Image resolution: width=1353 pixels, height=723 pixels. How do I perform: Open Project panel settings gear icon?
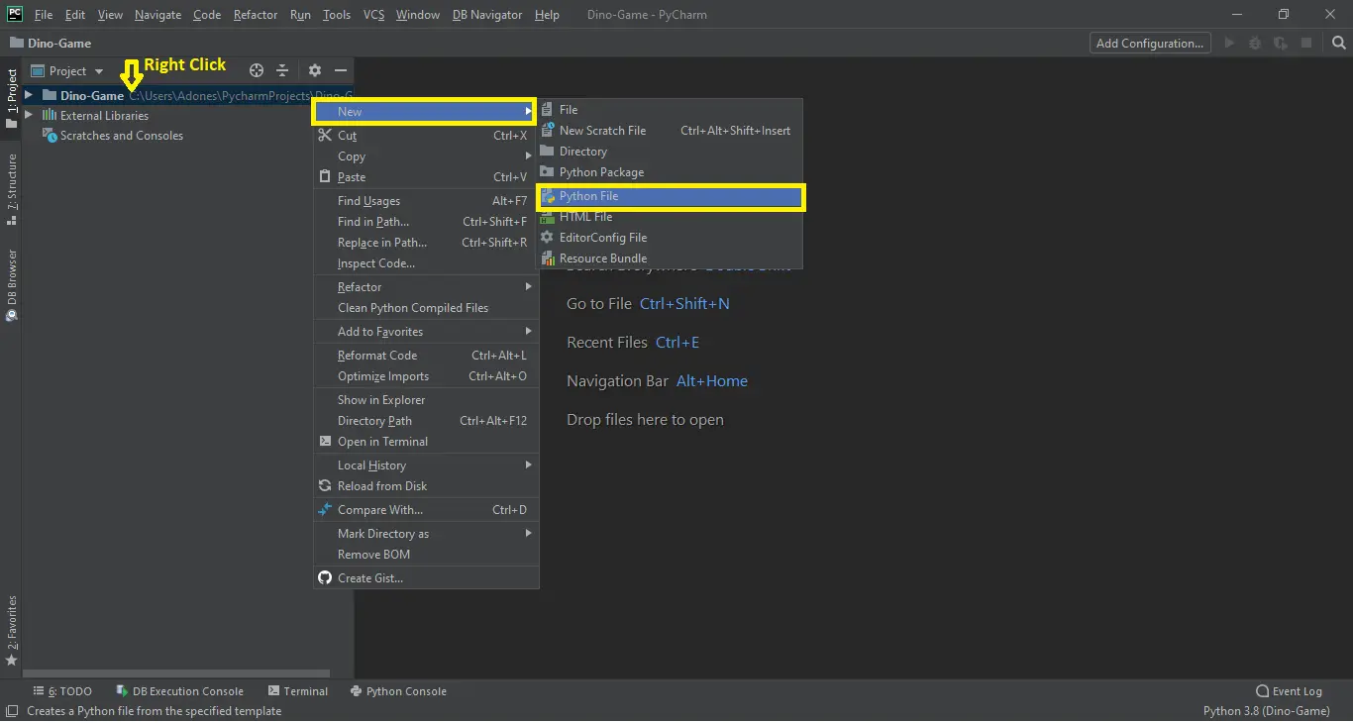coord(315,70)
